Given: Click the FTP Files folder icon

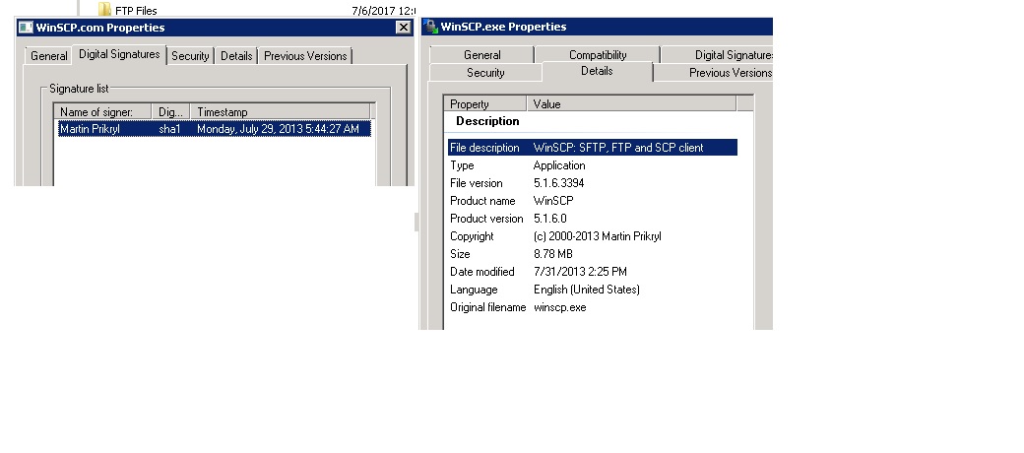Looking at the screenshot, I should click(104, 10).
